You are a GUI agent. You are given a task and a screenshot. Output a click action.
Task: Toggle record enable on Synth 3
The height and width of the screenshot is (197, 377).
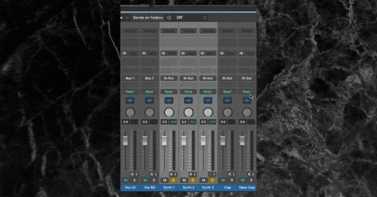(210, 174)
